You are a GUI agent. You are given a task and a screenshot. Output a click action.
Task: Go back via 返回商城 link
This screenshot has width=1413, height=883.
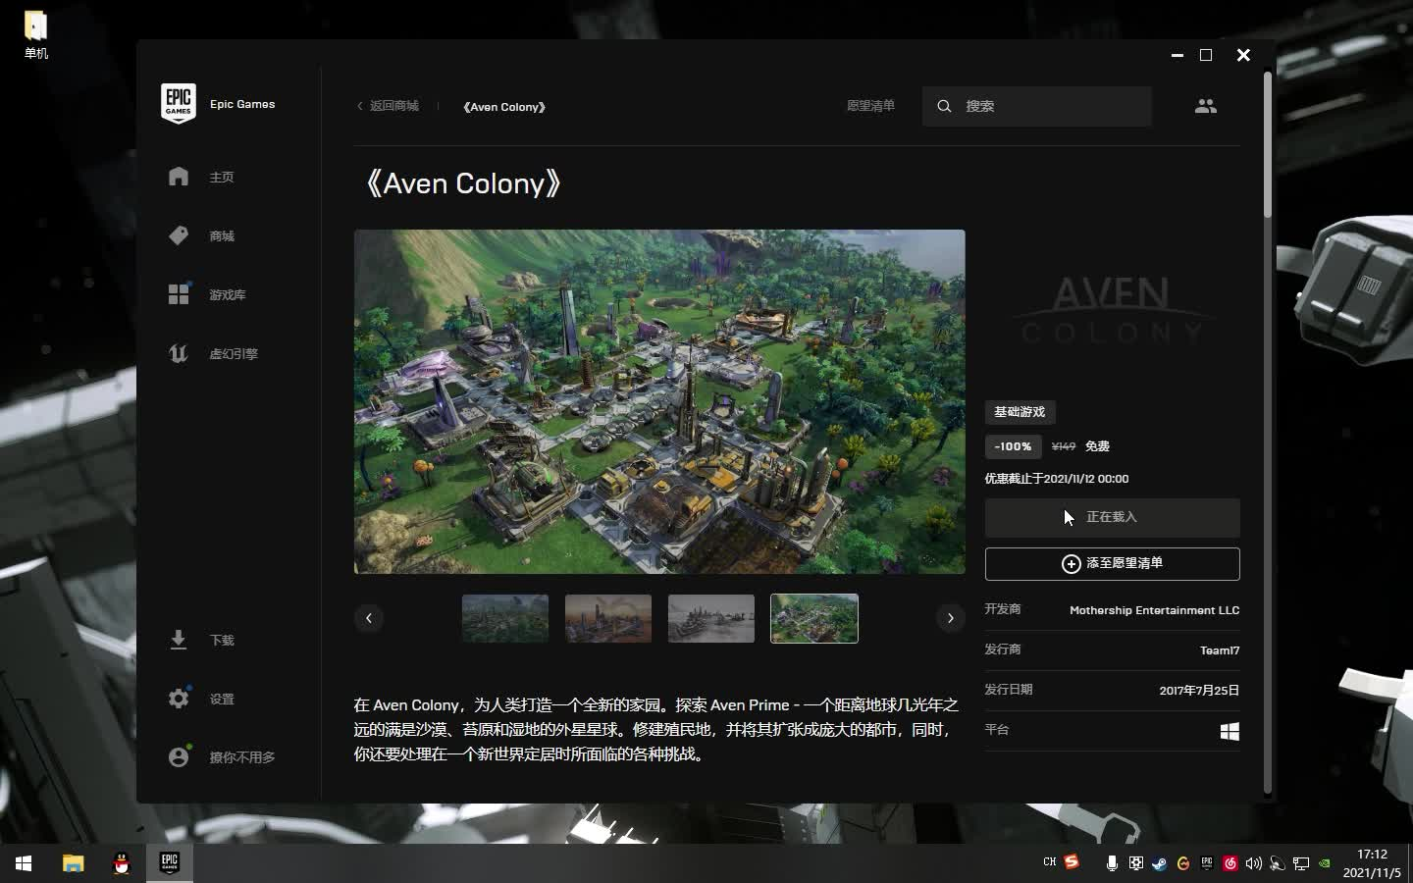pos(388,106)
